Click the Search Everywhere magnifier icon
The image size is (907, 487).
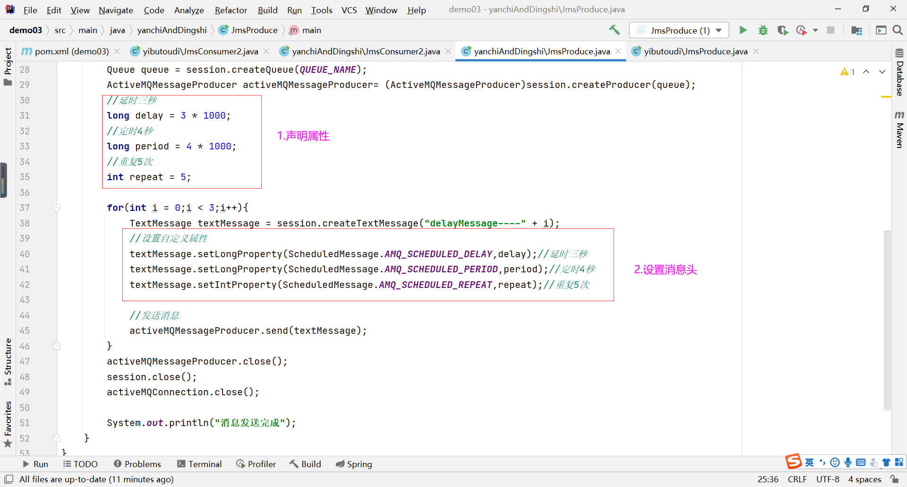898,30
